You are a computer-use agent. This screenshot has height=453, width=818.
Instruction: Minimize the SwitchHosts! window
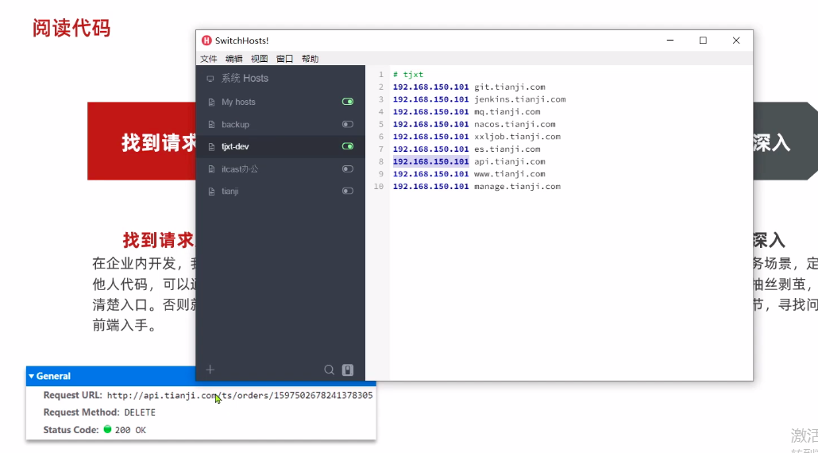click(x=670, y=41)
